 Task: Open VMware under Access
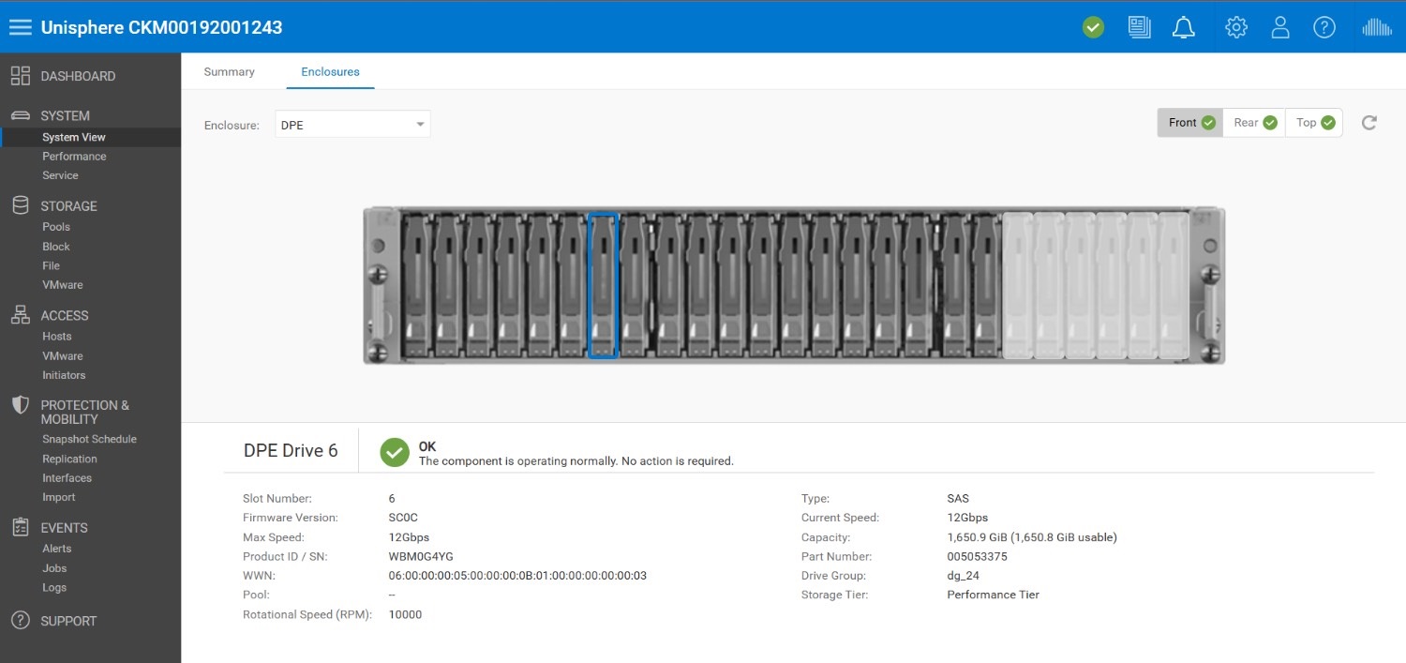63,356
